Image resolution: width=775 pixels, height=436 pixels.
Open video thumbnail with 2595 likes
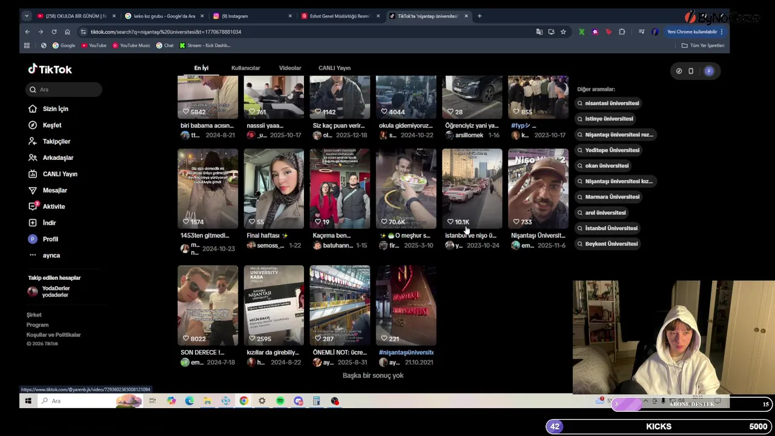(x=274, y=305)
